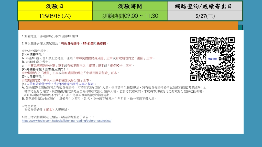Click the red 橡皮擦 text
262x147 pixels.
pyautogui.click(x=101, y=43)
